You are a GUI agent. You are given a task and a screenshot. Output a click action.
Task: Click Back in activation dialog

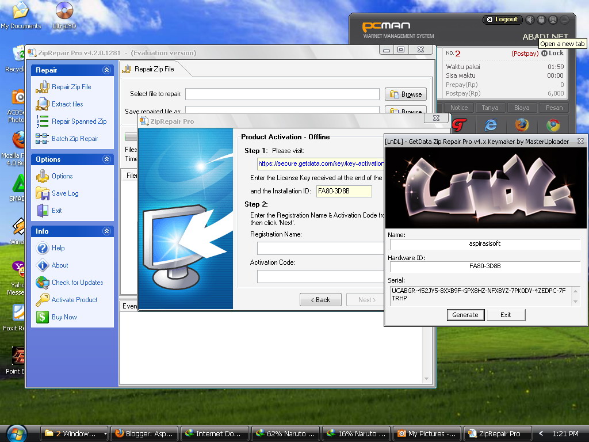(x=320, y=299)
